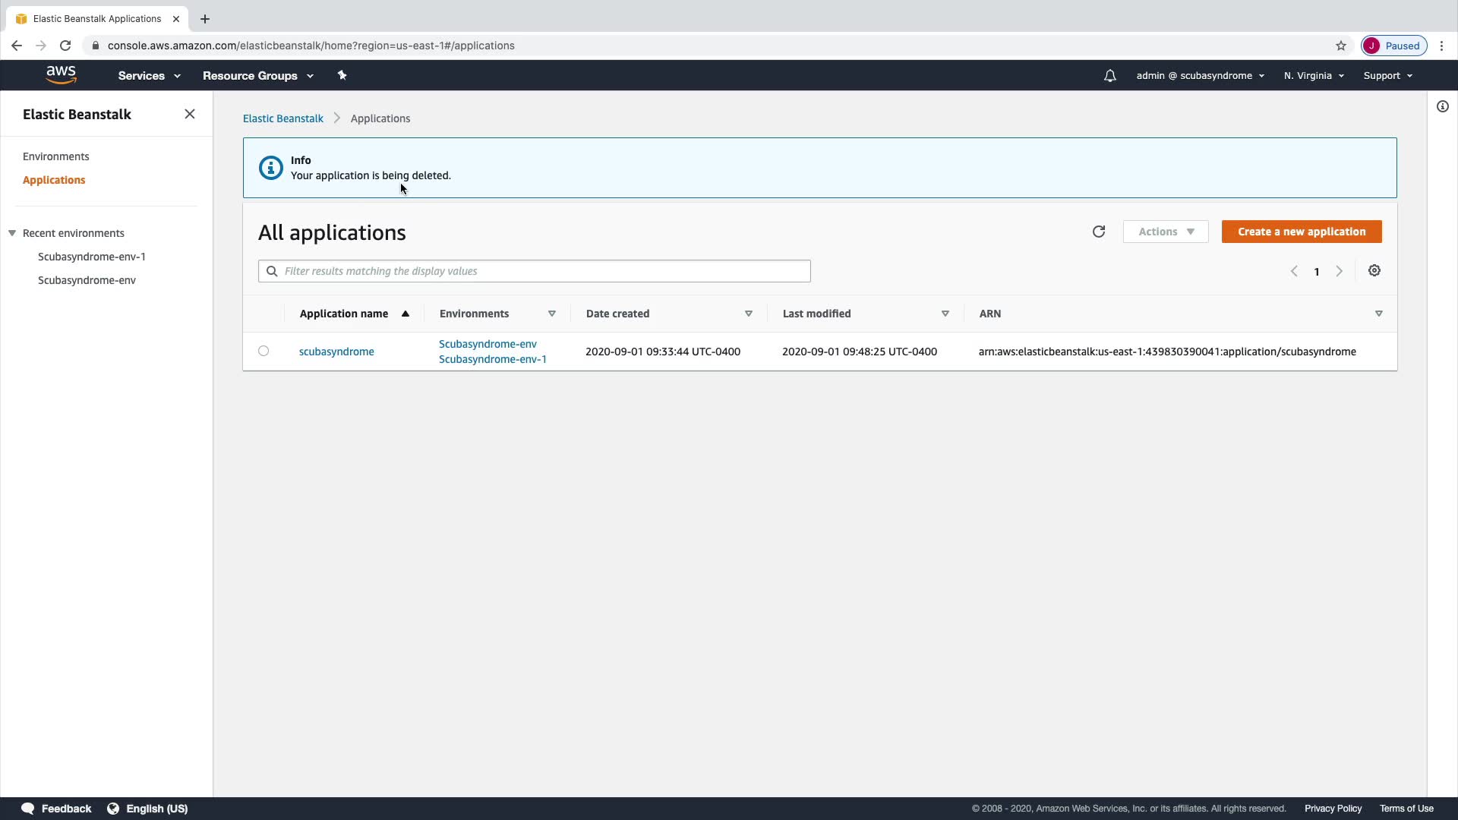This screenshot has height=820, width=1458.
Task: Open the Scubasyndrome-env-1 link in table
Action: click(492, 359)
